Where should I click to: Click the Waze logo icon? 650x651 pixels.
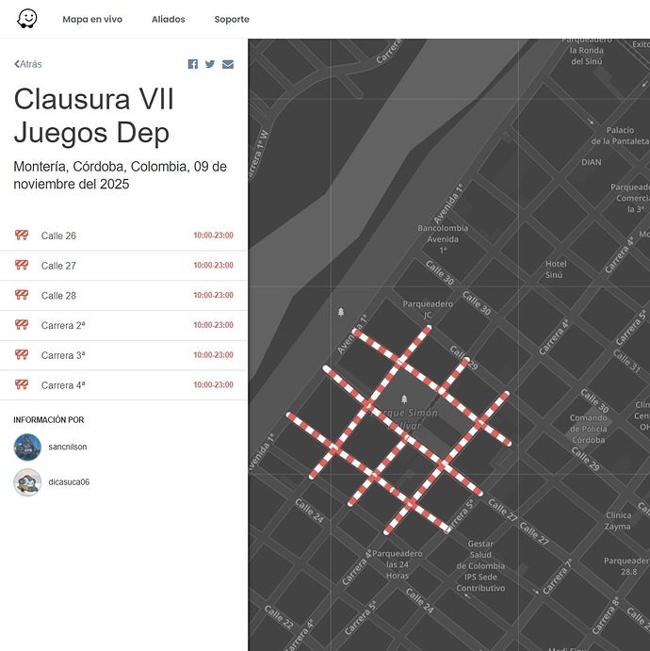pos(28,19)
